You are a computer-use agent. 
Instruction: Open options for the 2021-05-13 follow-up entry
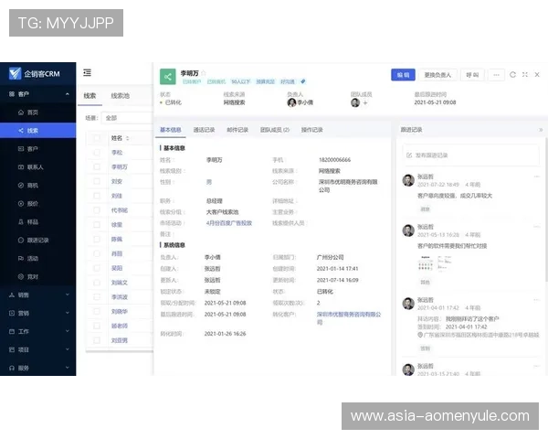coord(537,227)
